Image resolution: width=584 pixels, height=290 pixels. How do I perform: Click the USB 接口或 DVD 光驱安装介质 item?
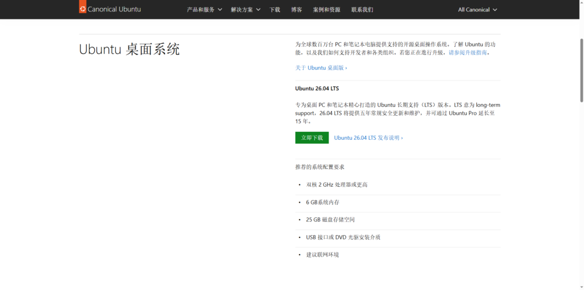[x=343, y=237]
